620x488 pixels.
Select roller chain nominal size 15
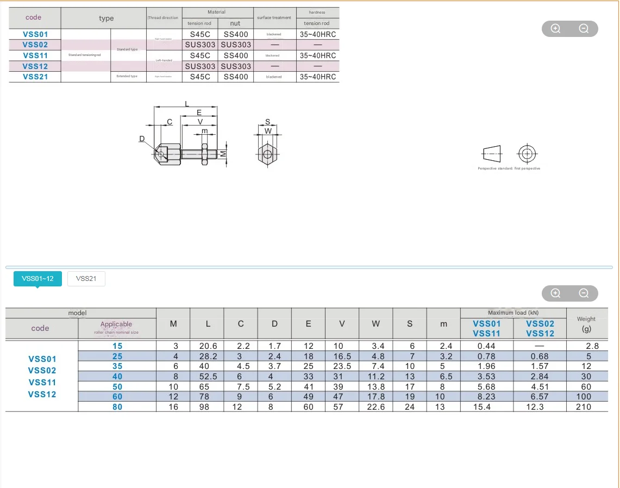pyautogui.click(x=117, y=346)
